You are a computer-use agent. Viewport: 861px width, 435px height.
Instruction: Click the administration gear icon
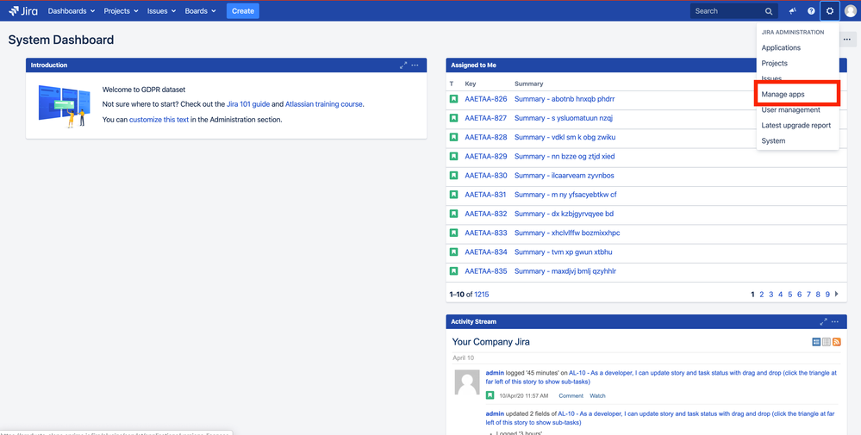(830, 11)
